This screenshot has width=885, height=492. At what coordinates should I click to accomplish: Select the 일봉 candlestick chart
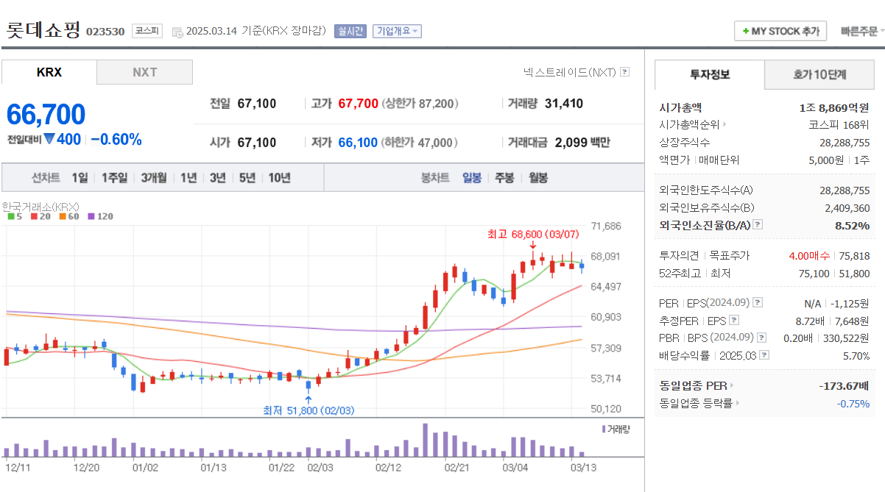click(472, 178)
